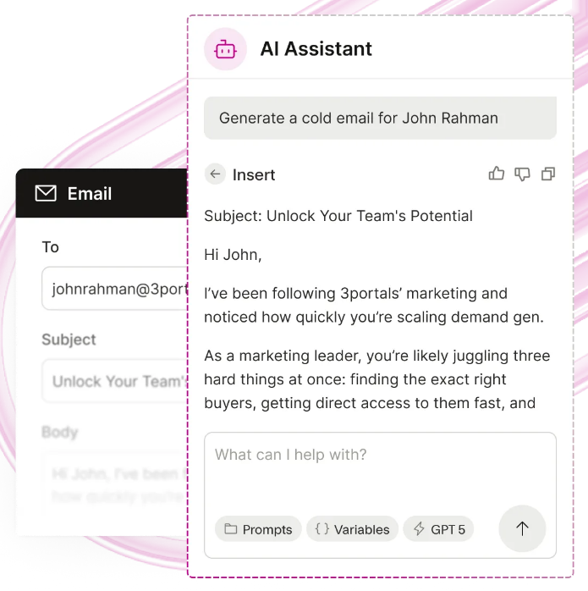Click the AI Assistant robot icon
The width and height of the screenshot is (588, 591).
(x=225, y=49)
